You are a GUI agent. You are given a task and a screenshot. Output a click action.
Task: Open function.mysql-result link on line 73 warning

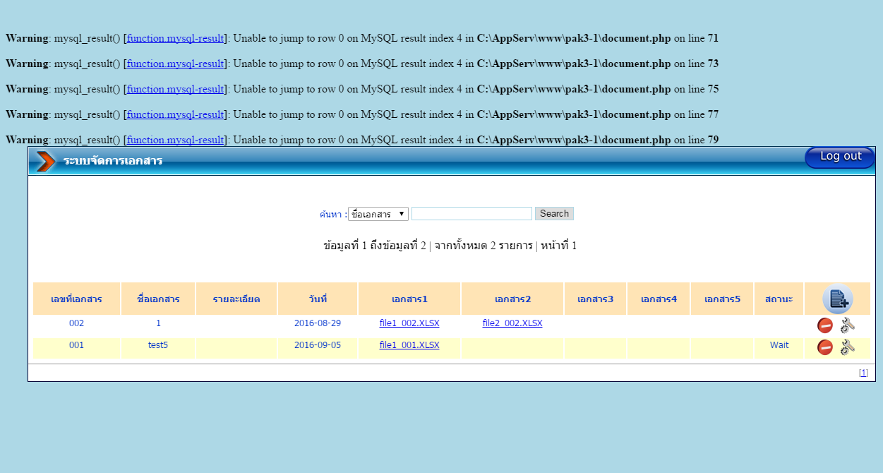176,64
